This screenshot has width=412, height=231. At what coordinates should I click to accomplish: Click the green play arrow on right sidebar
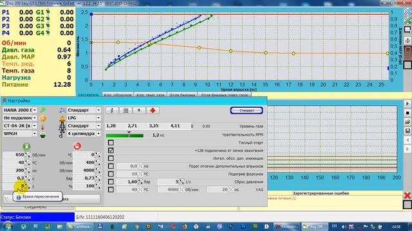(x=407, y=104)
